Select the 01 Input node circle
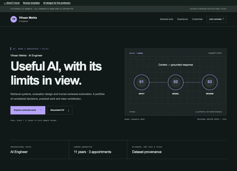Screen dimensions: 237x171 point(142,82)
